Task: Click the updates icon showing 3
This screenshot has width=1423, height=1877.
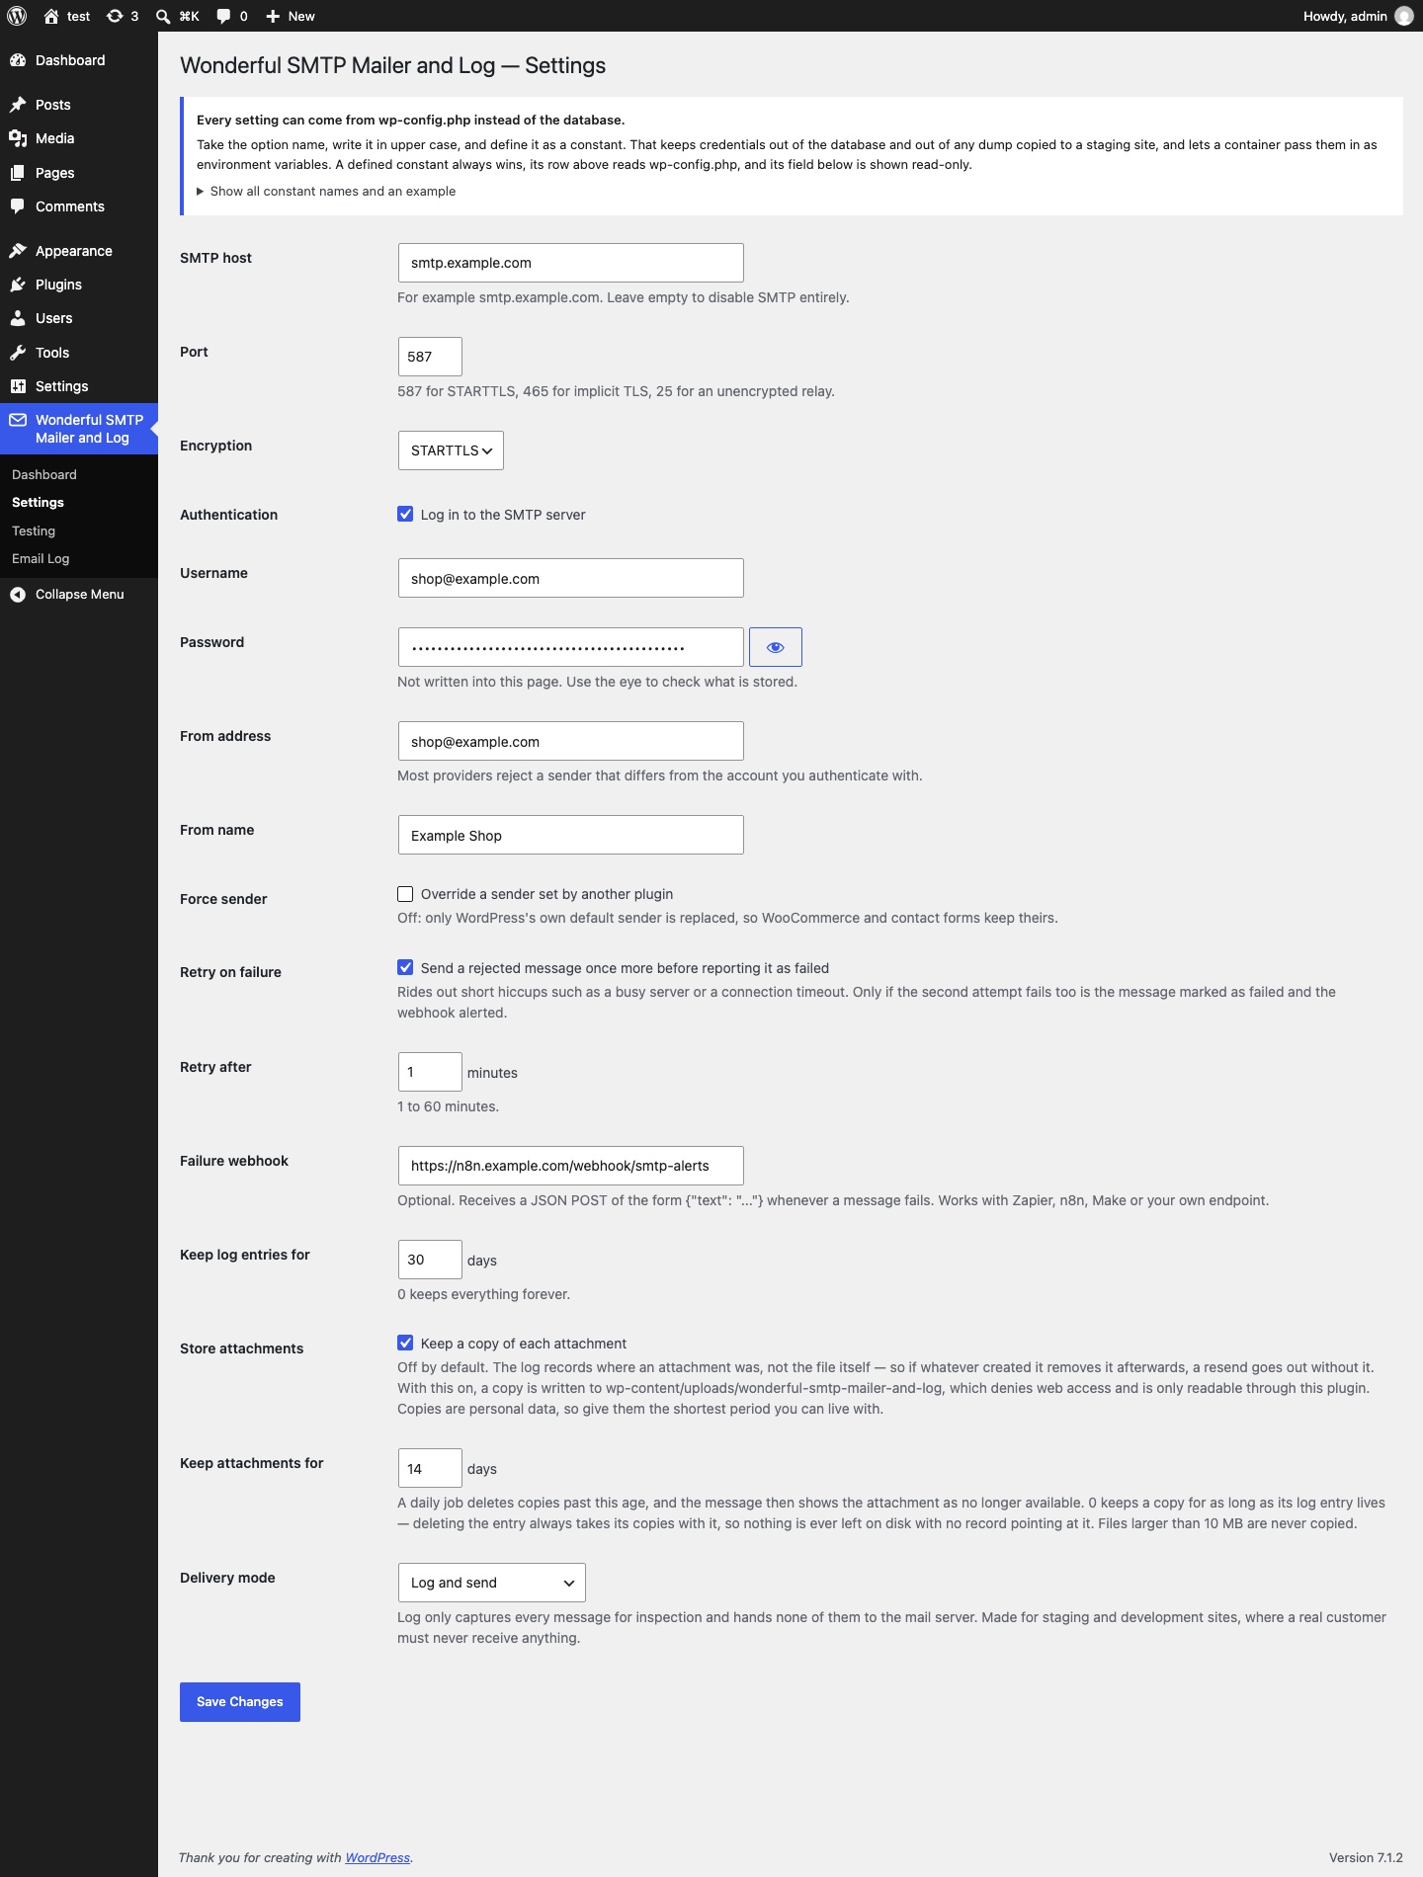Action: point(115,16)
